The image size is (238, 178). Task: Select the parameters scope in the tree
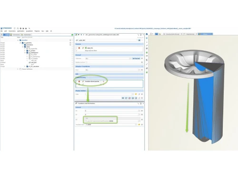[x=30, y=45]
